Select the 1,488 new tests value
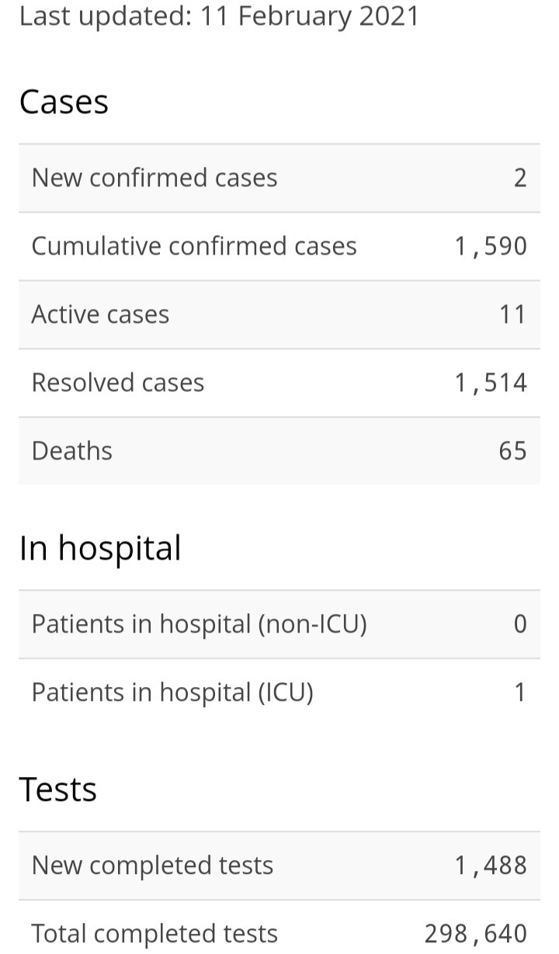The image size is (559, 954). tap(491, 866)
